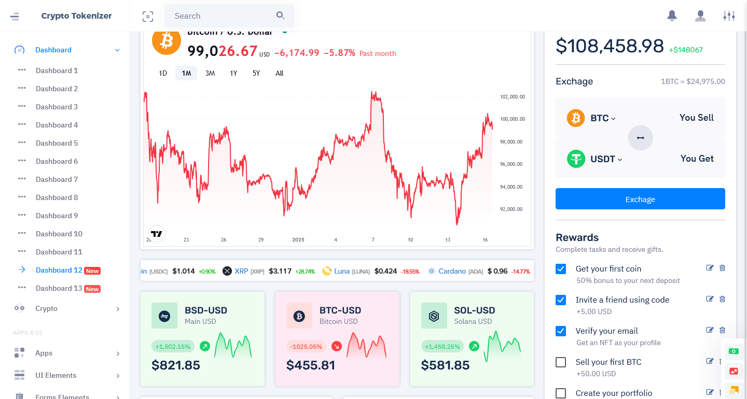Click the Exchage button
Viewport: 747px width, 399px height.
point(640,199)
